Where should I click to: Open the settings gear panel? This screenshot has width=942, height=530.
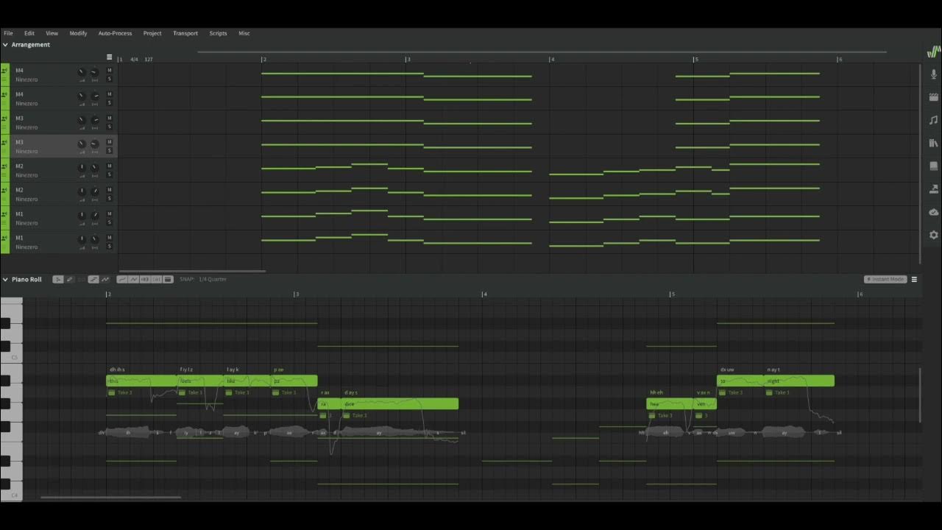click(933, 235)
